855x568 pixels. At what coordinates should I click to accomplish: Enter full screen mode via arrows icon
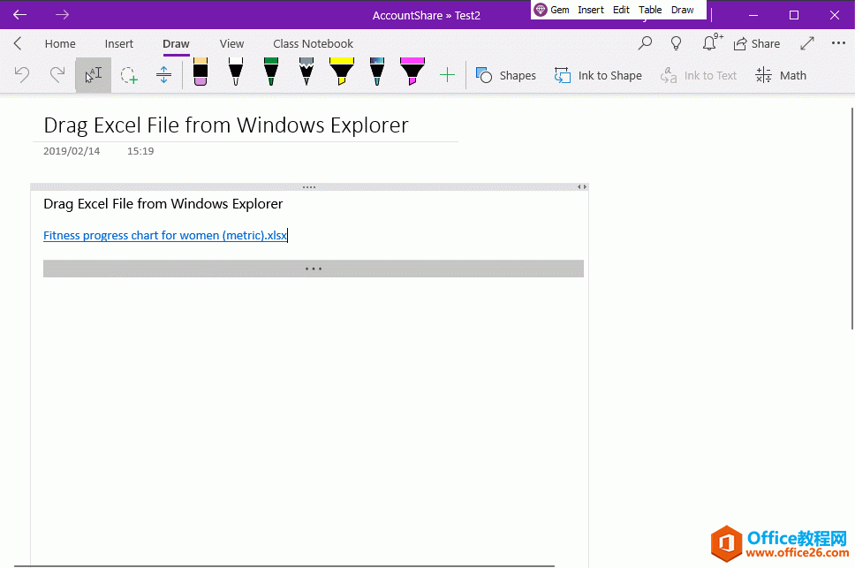807,43
